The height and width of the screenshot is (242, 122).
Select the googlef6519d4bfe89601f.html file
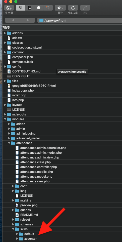(34, 86)
